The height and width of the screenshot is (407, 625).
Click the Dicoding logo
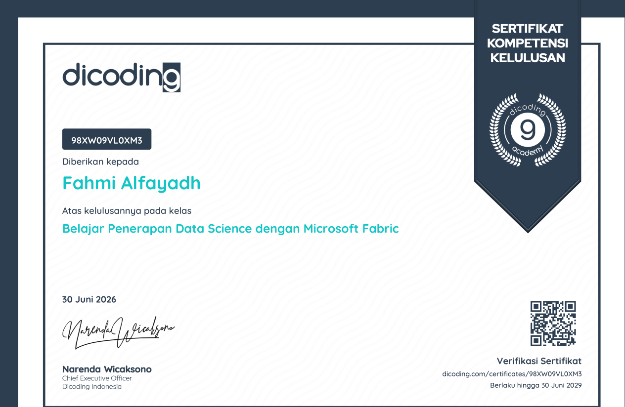(x=121, y=77)
